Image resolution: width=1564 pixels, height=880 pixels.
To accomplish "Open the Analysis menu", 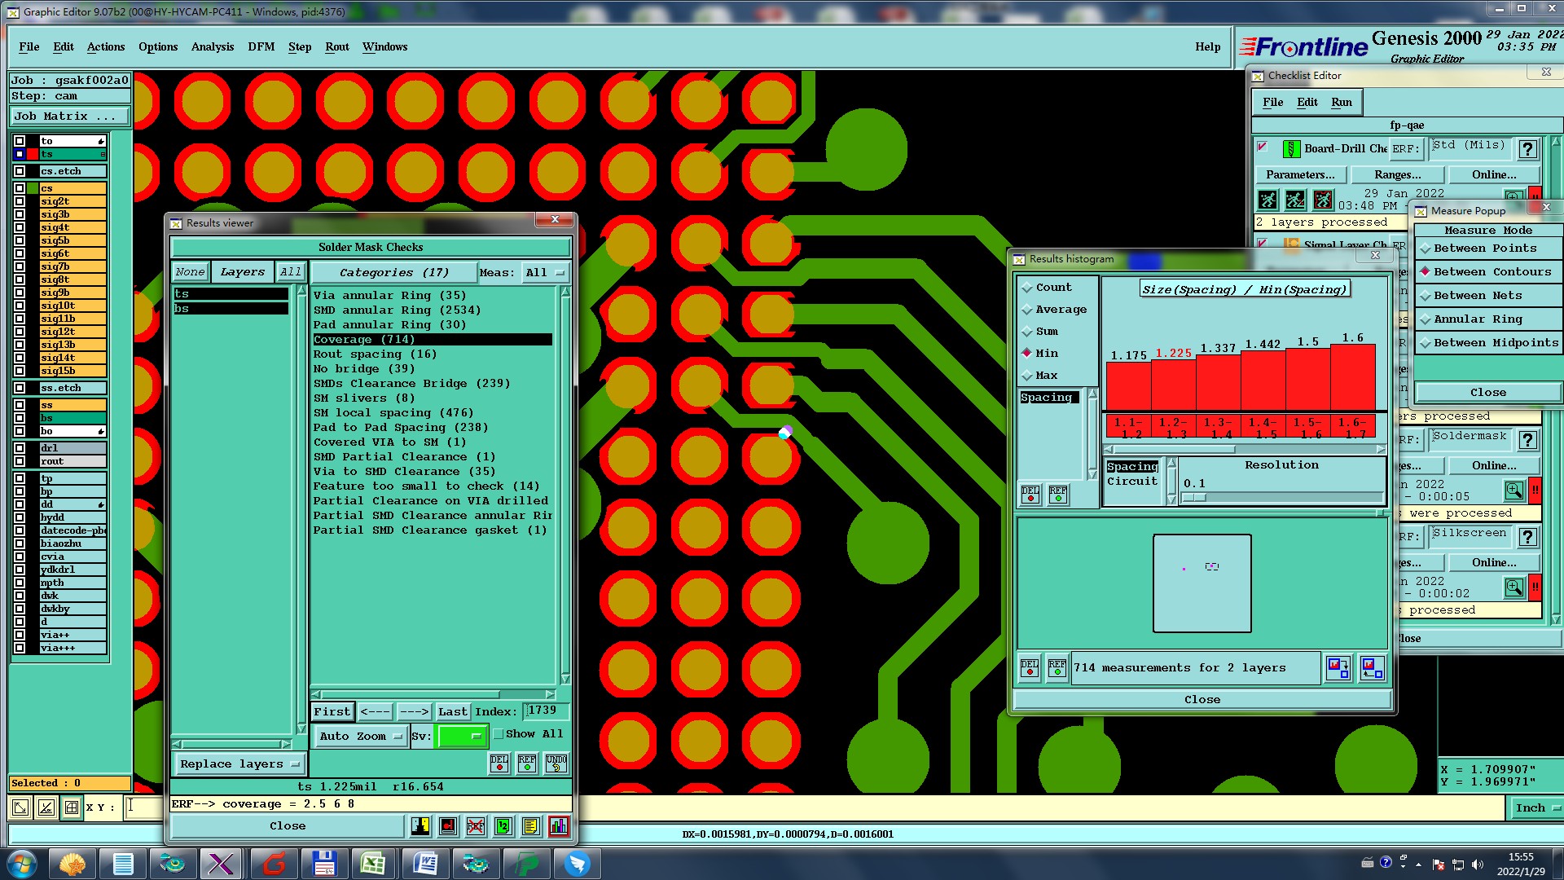I will [213, 46].
